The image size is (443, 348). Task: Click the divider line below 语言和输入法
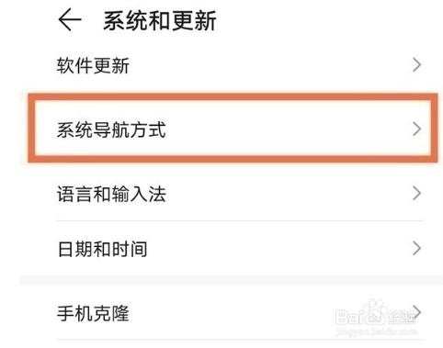click(x=240, y=220)
